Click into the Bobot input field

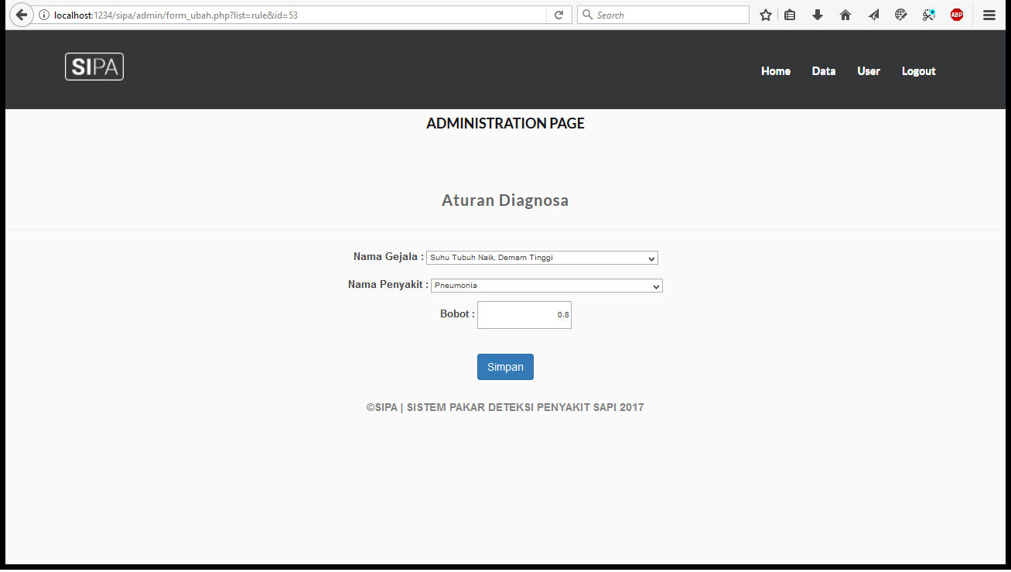tap(524, 315)
